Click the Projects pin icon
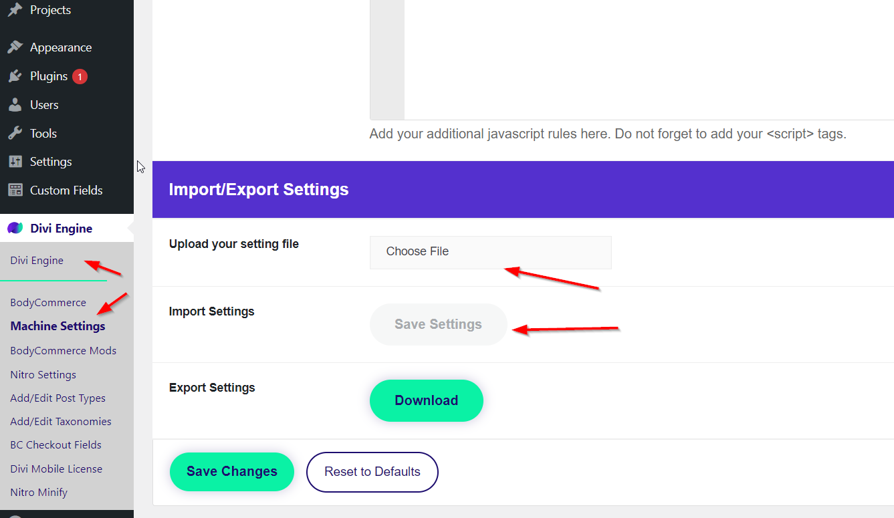 [15, 10]
